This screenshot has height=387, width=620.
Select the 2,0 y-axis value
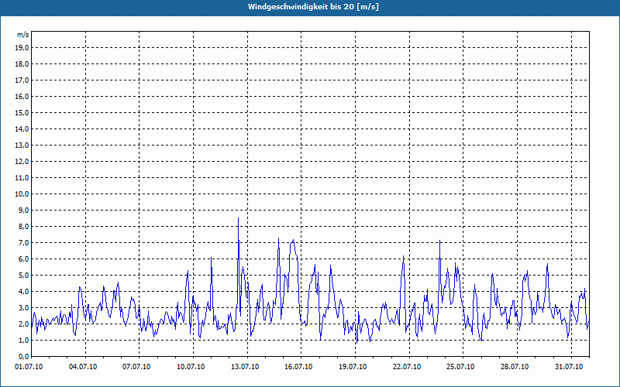(23, 324)
